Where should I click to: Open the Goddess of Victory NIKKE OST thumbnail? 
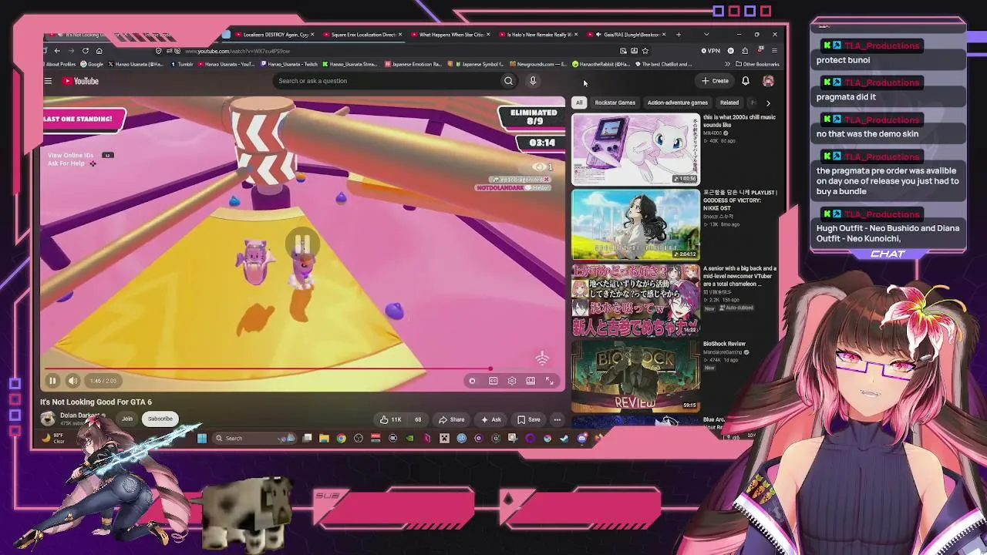click(635, 224)
